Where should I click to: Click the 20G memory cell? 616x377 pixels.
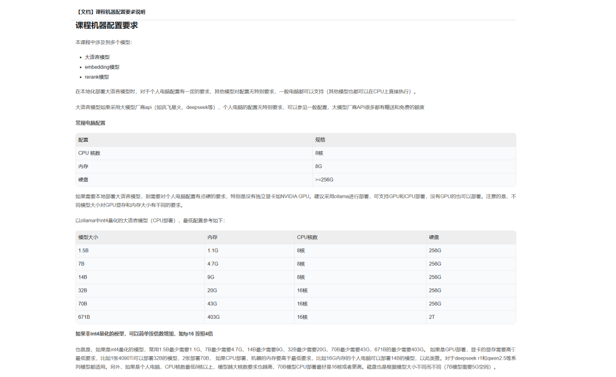pos(212,290)
